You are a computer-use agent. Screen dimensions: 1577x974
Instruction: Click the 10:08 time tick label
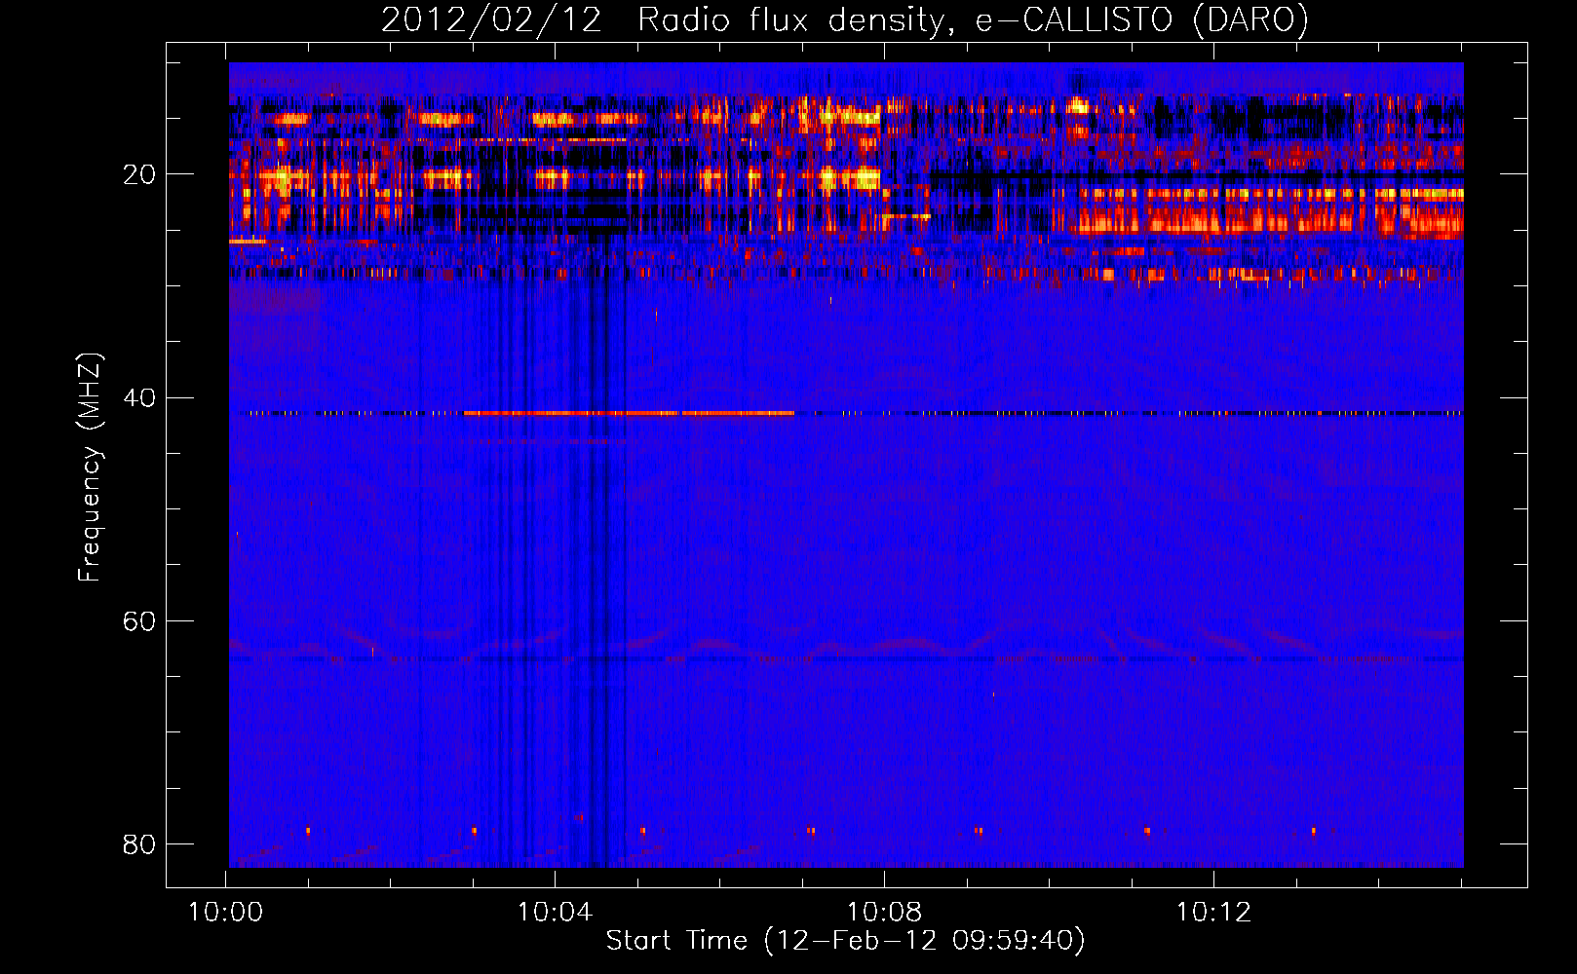pos(884,913)
